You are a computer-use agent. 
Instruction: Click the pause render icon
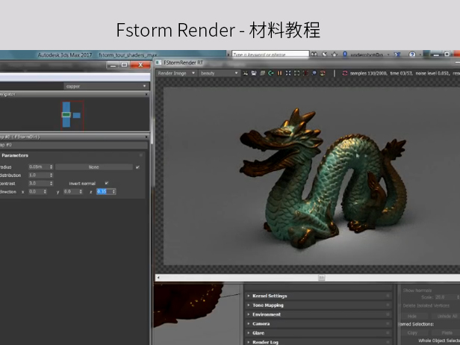pyautogui.click(x=280, y=73)
